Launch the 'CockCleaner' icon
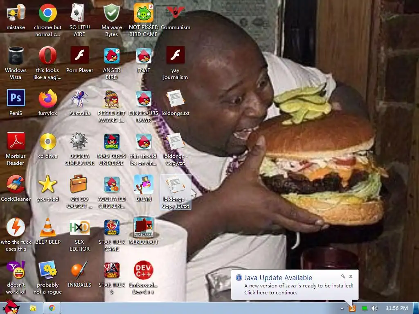 16,184
